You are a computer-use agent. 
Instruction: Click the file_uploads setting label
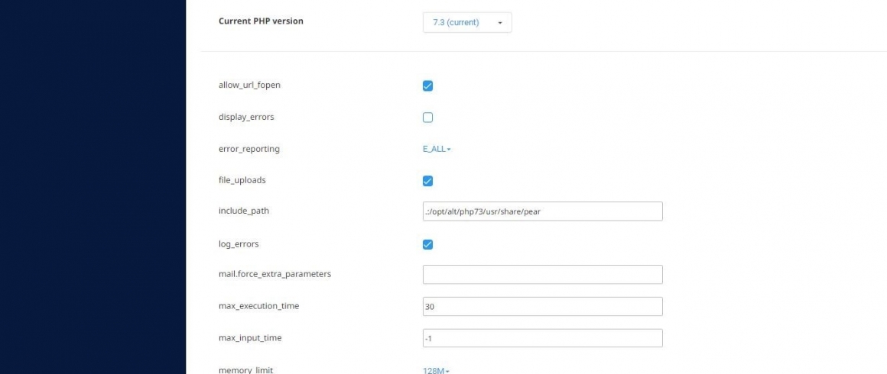242,180
